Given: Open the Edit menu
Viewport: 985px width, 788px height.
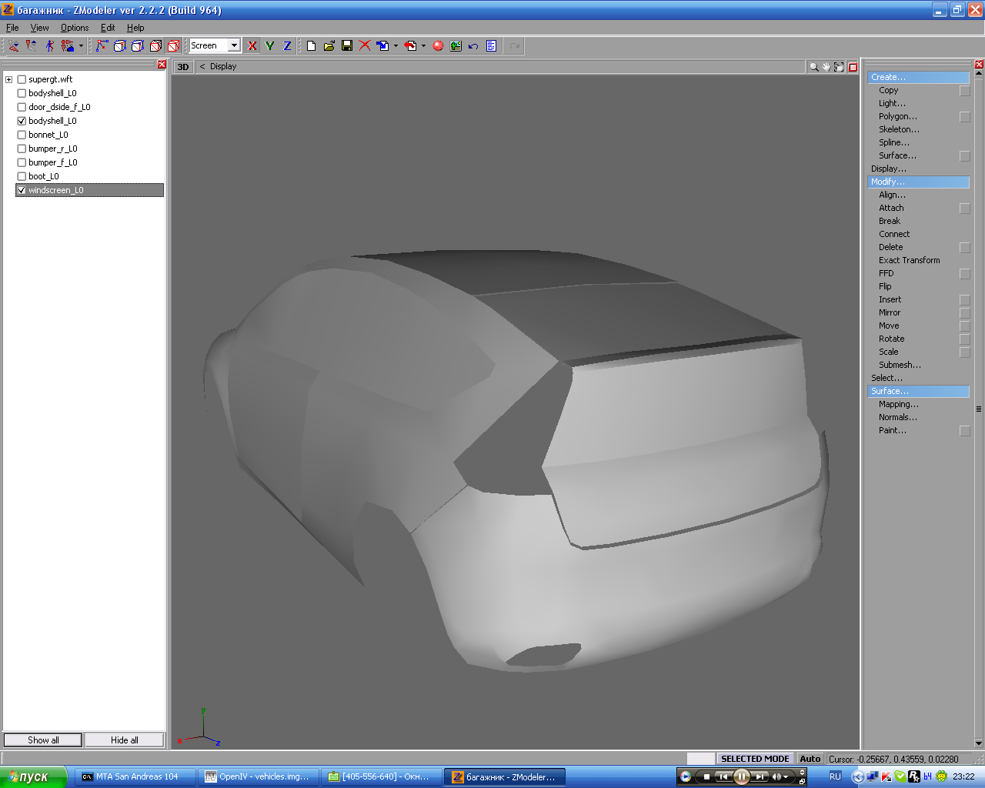Looking at the screenshot, I should [x=108, y=28].
